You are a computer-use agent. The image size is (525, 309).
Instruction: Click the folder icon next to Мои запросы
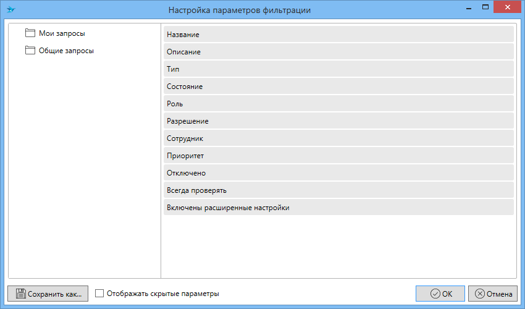point(30,33)
